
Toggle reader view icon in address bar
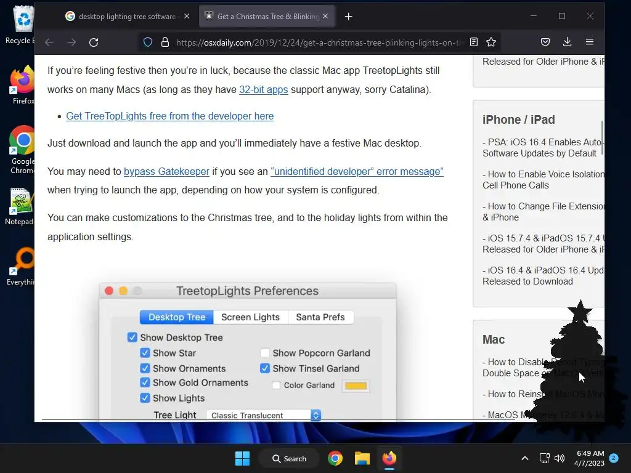pos(474,42)
